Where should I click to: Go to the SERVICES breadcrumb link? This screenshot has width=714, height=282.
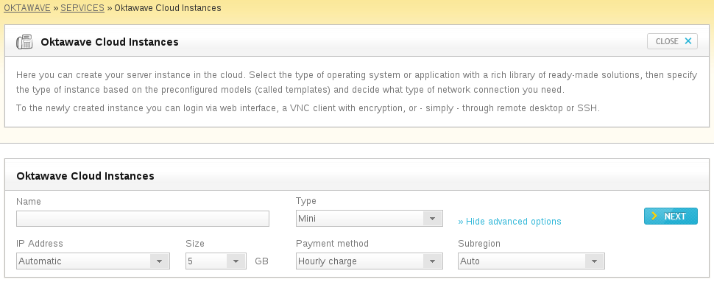(82, 8)
